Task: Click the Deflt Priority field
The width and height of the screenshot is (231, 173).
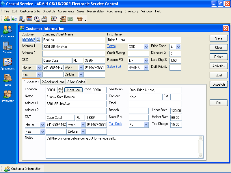Action: pyautogui.click(x=175, y=67)
